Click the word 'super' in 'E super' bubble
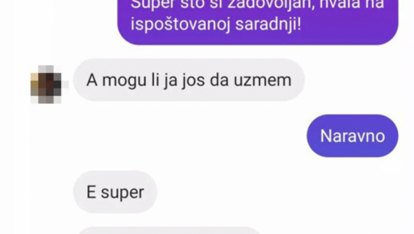The height and width of the screenshot is (234, 414). pyautogui.click(x=122, y=193)
